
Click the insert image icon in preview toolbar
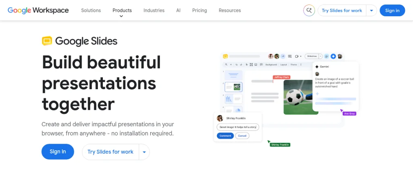click(256, 65)
